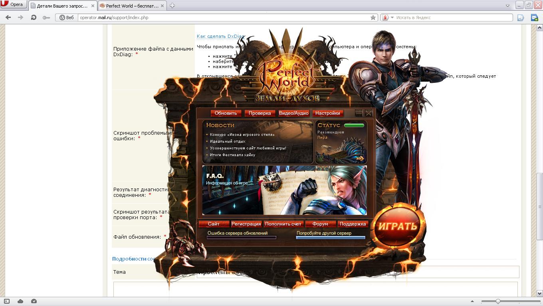Go forward to the next page

(20, 18)
